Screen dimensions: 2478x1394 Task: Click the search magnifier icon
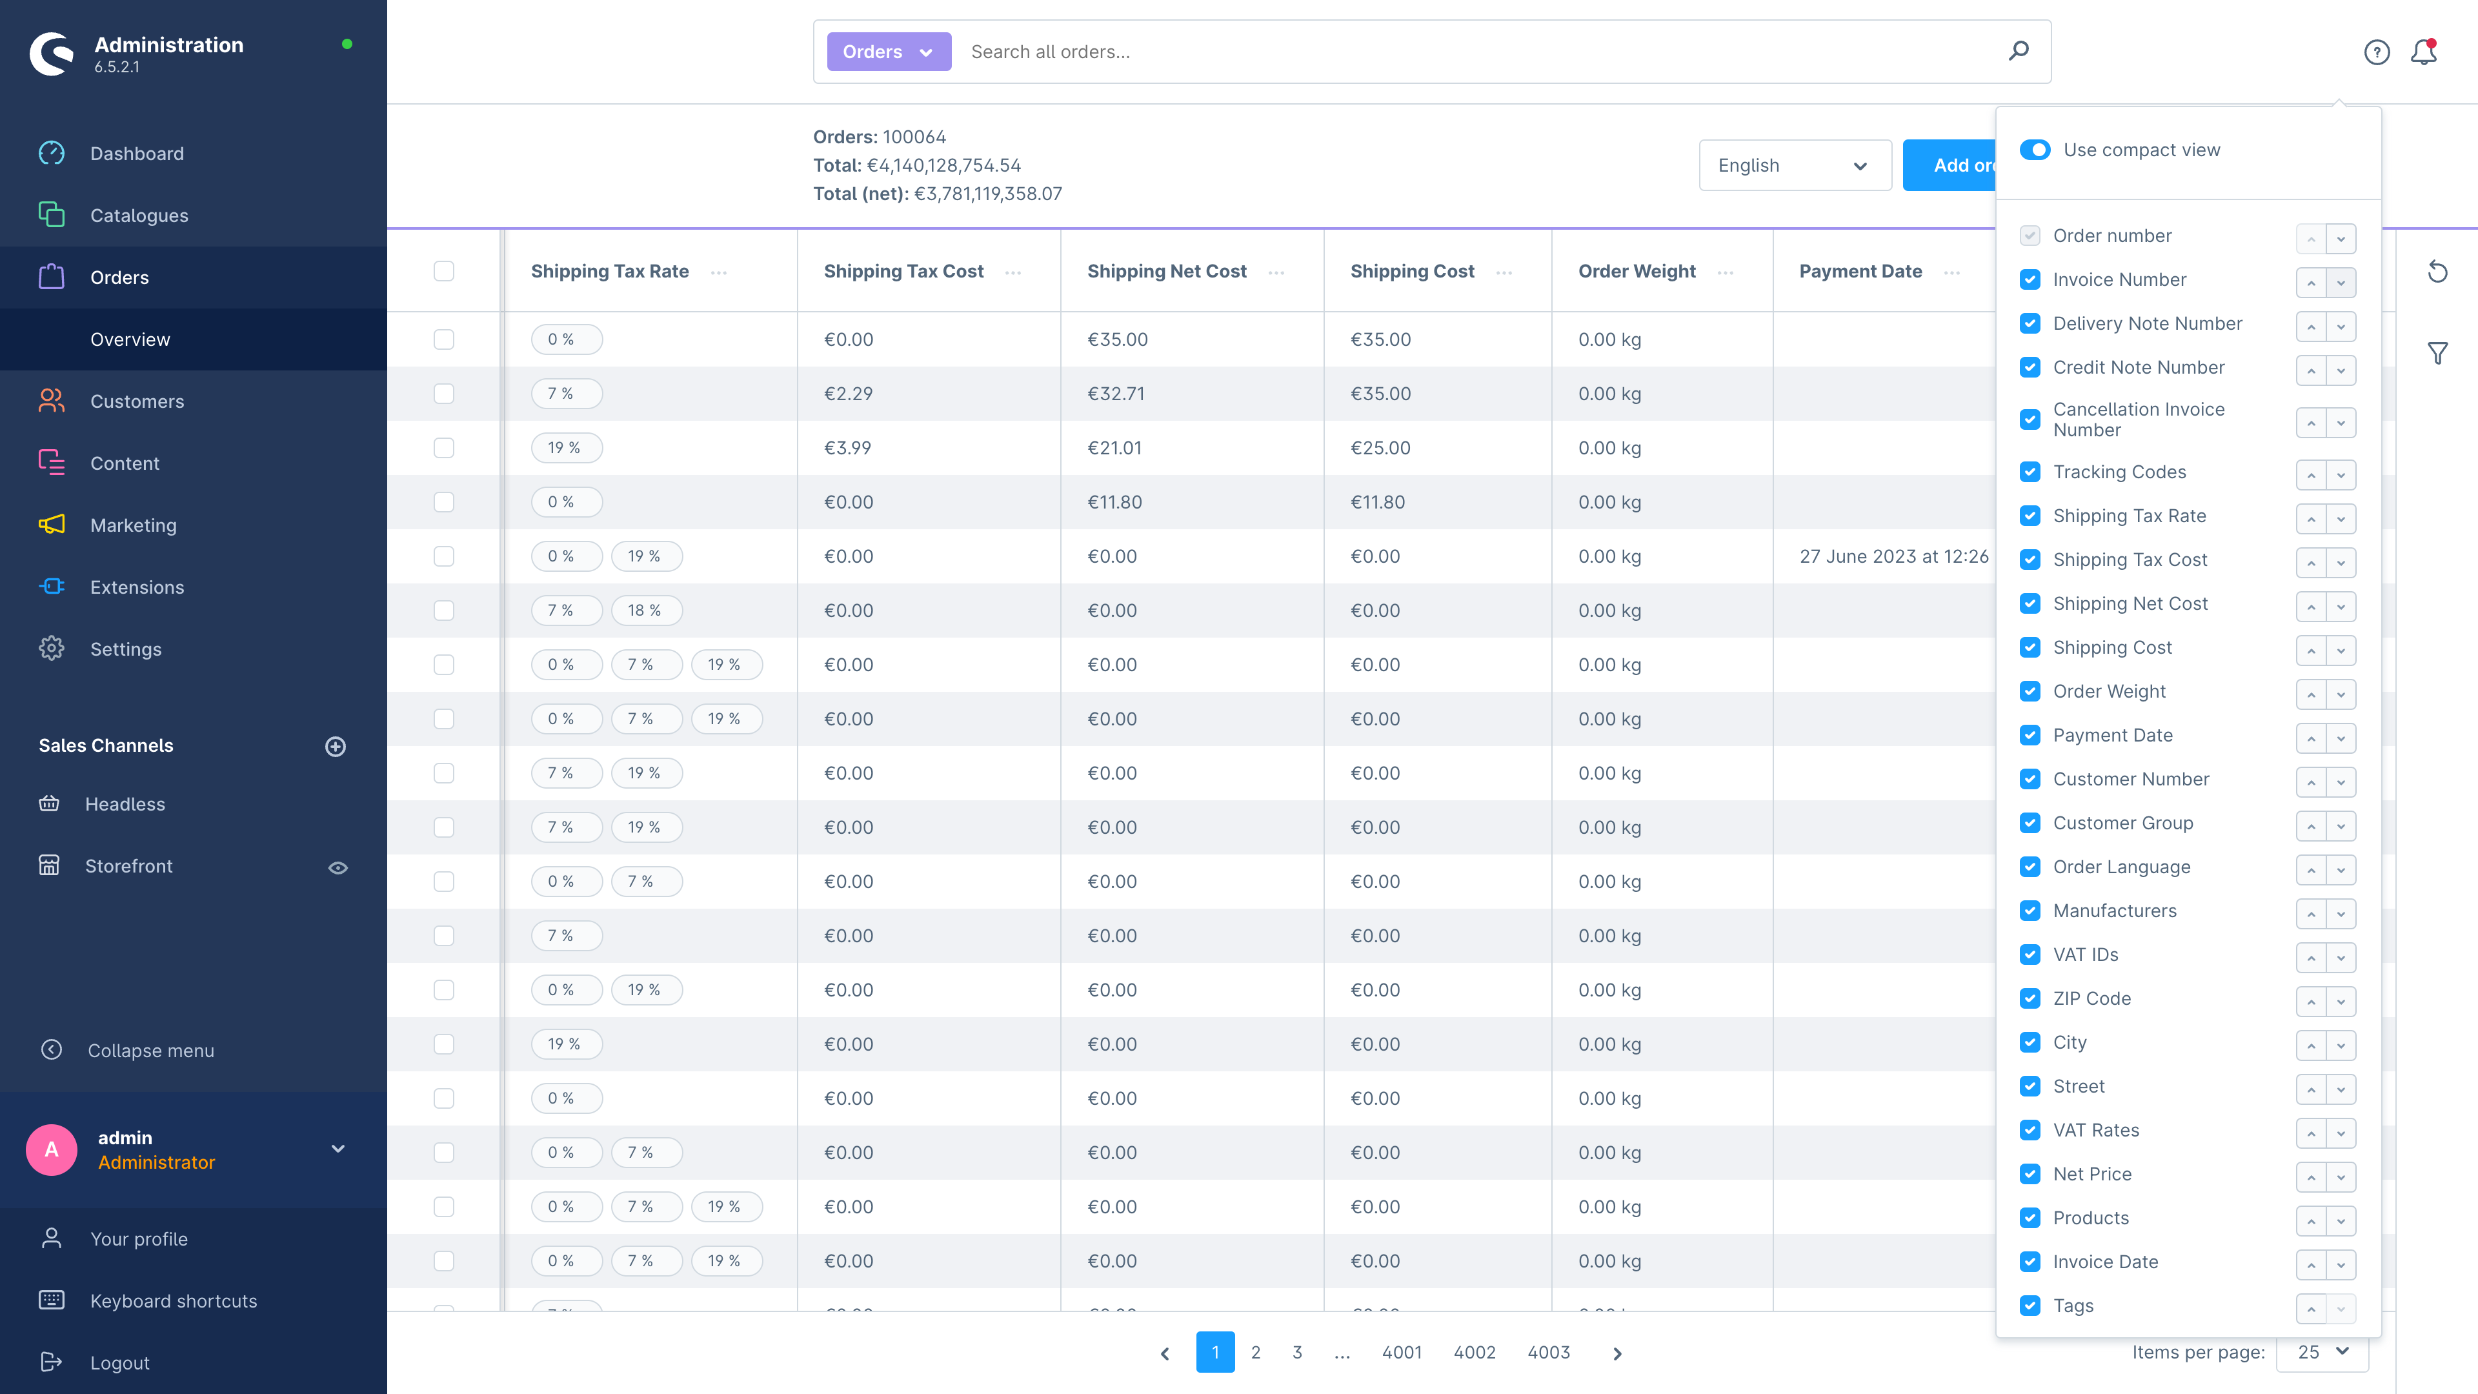click(x=2018, y=51)
